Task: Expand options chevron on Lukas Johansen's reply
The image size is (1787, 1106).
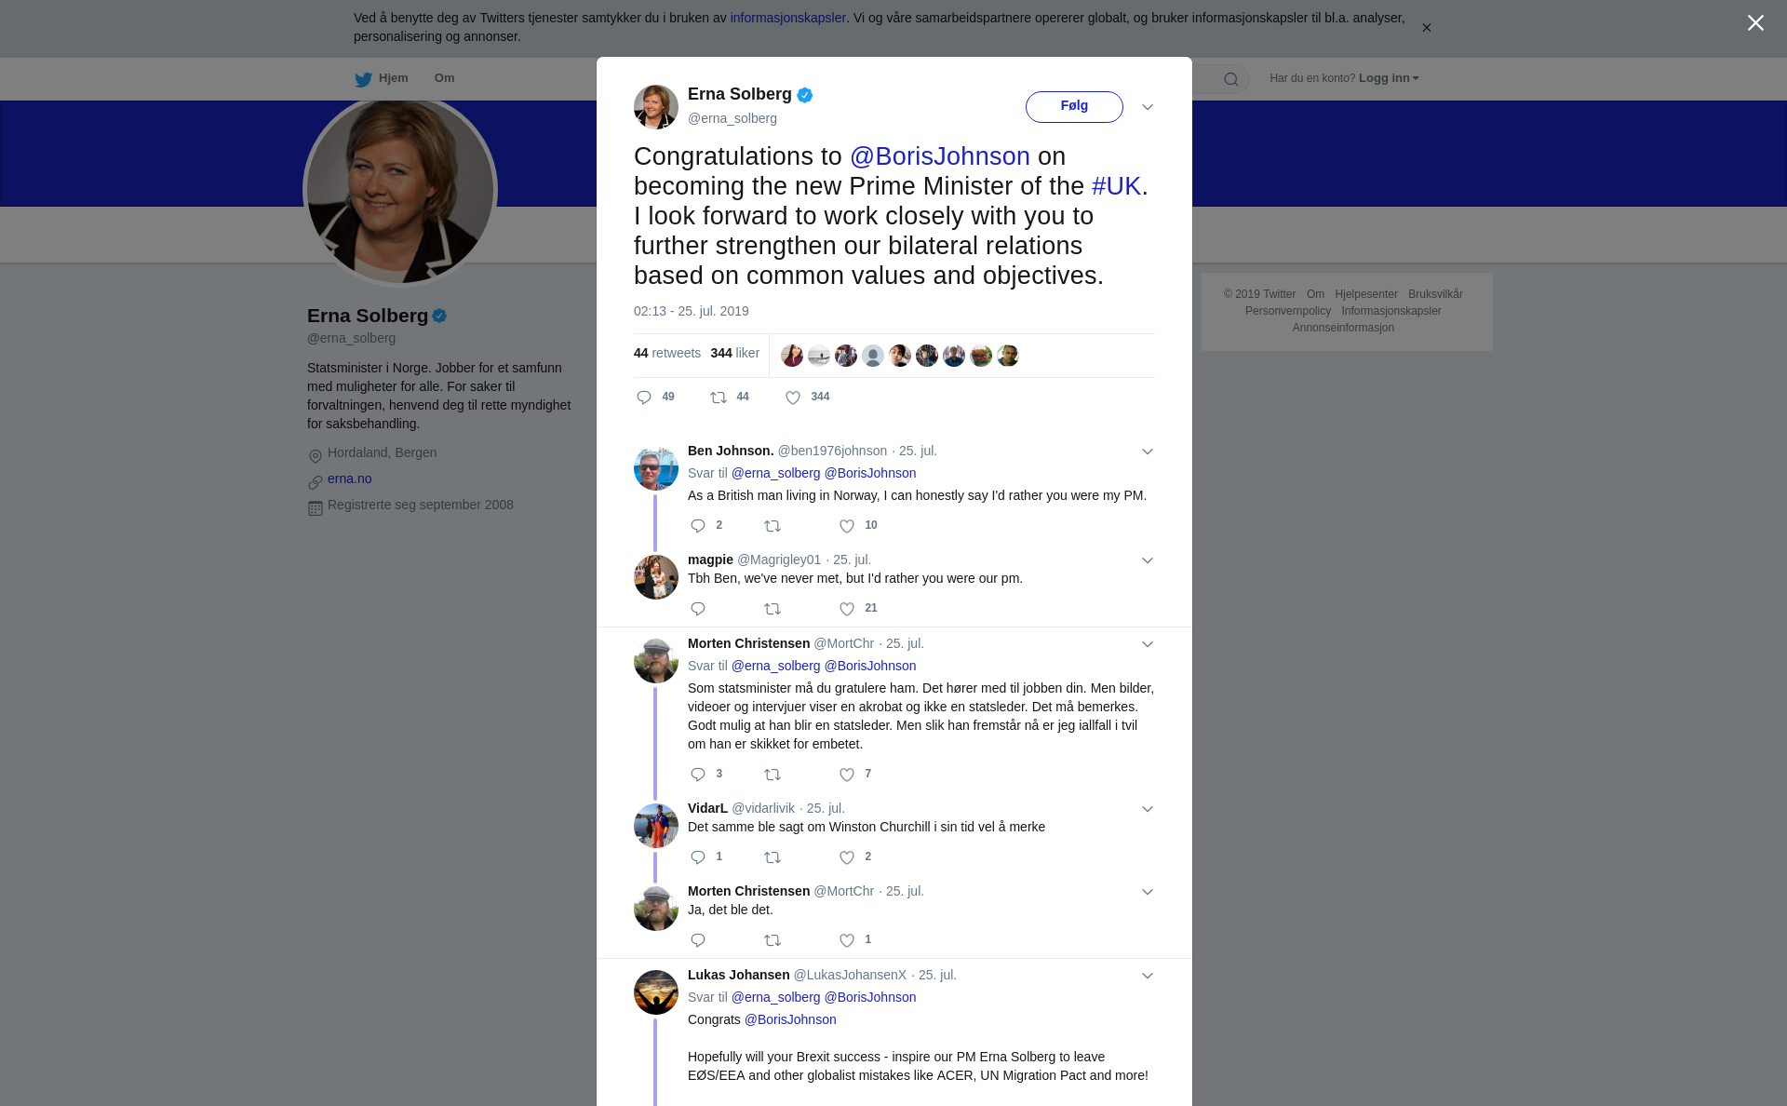Action: [1148, 976]
